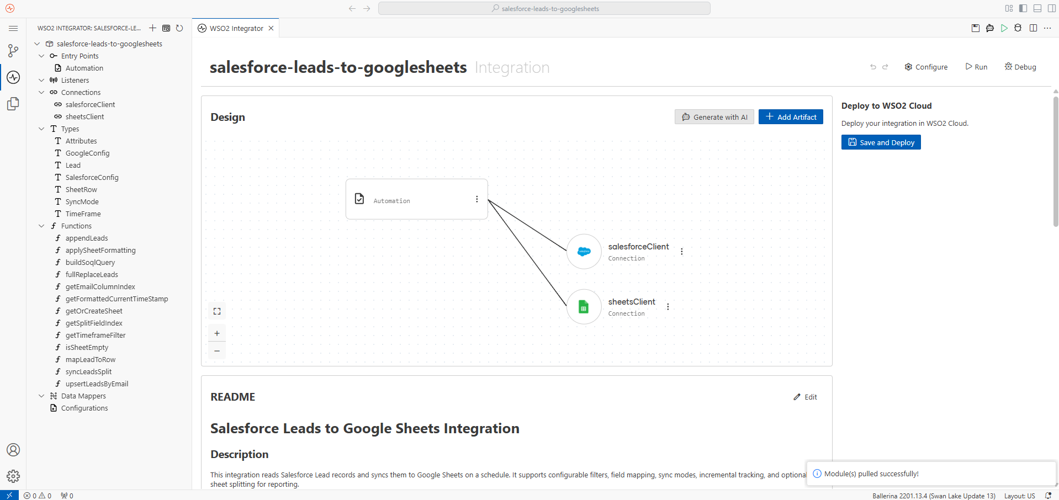Open options menu for salesforceClient connection
Screen dimensions: 1059x500
tap(682, 252)
